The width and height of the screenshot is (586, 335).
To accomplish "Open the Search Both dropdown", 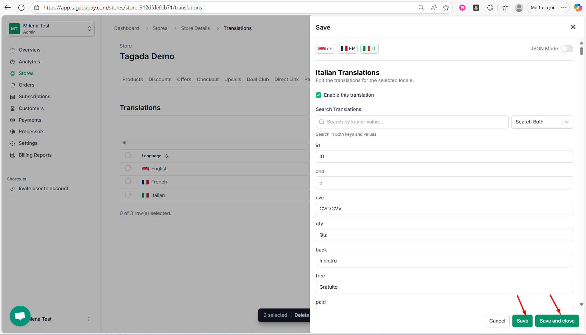I will [x=542, y=122].
